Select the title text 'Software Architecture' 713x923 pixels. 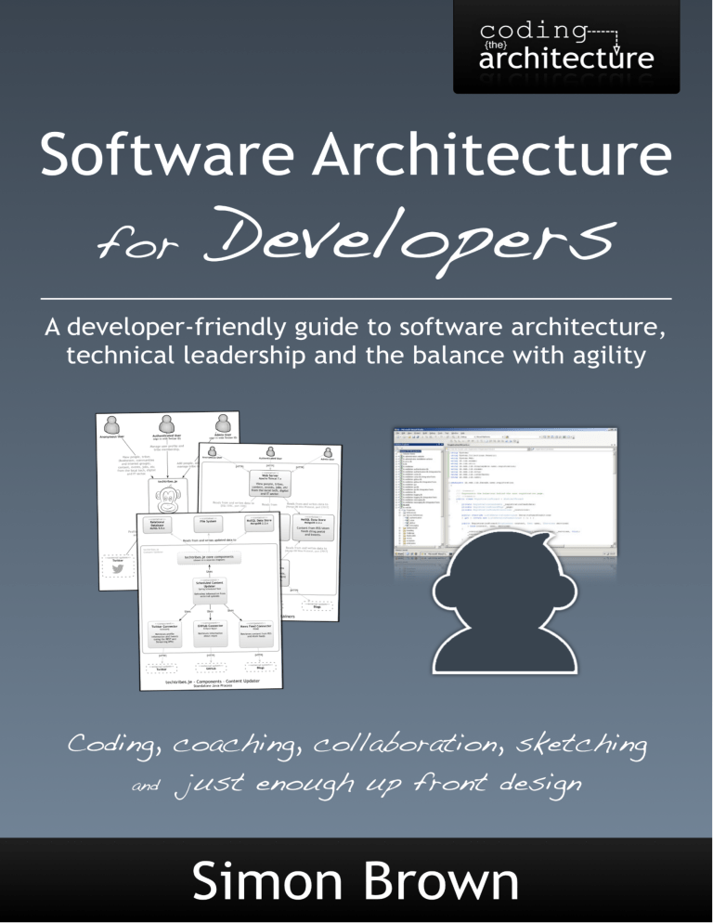click(356, 153)
